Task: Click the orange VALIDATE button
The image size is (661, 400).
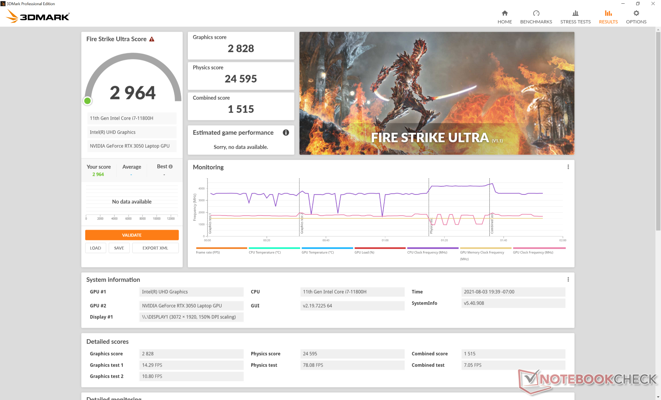Action: click(x=132, y=235)
